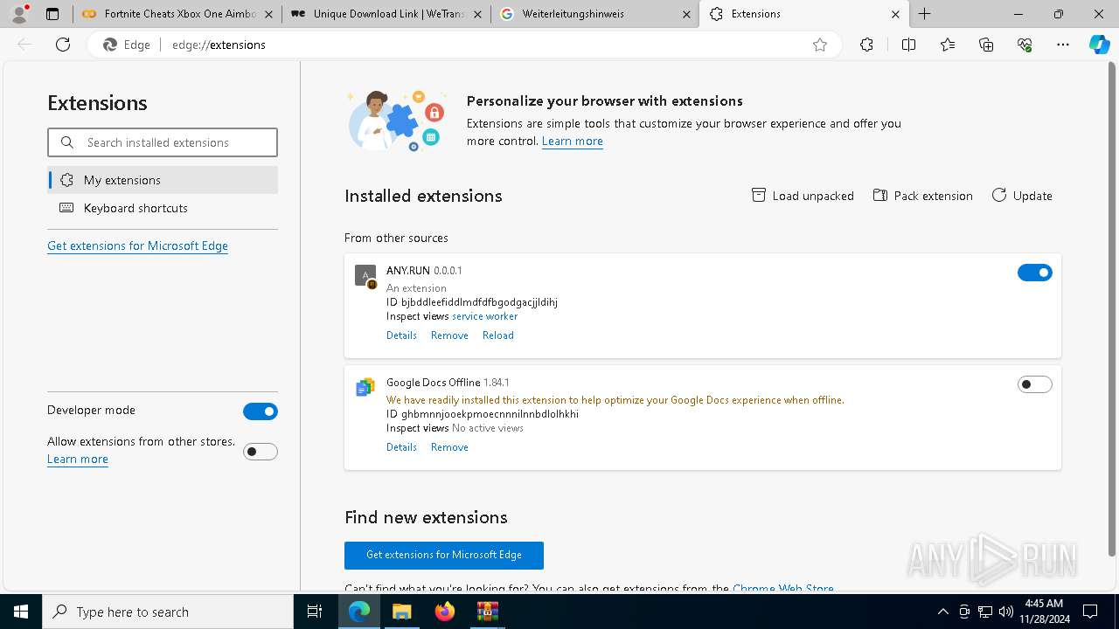Remove Google Docs Offline extension
Image resolution: width=1119 pixels, height=629 pixels.
tap(449, 447)
